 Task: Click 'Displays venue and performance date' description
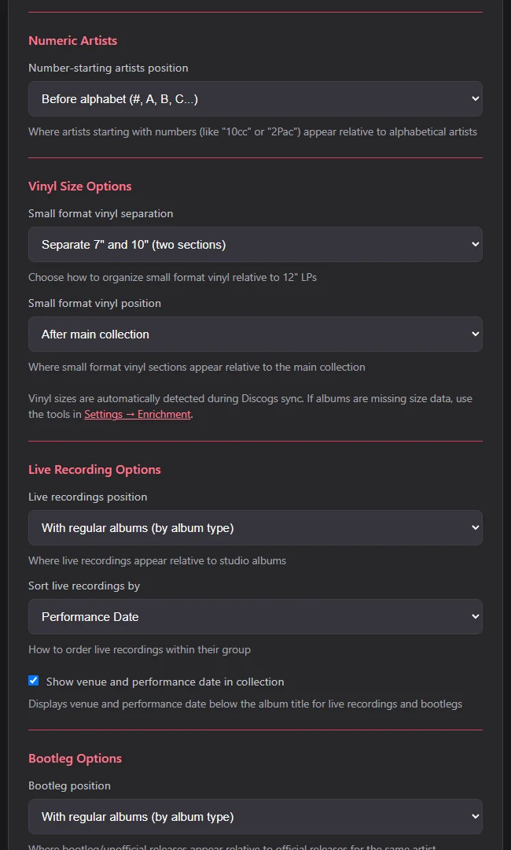pos(245,704)
